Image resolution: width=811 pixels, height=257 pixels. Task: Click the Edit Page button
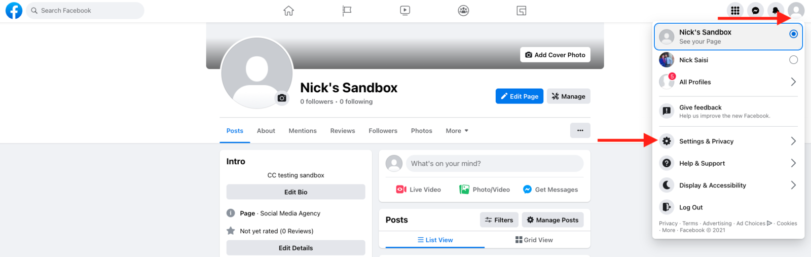(519, 96)
